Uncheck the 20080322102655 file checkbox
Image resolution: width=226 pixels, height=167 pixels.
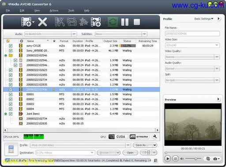(x=11, y=75)
